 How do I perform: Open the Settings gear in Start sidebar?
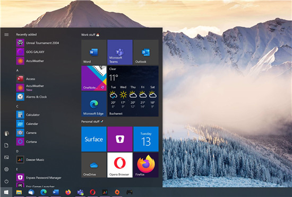point(6,169)
